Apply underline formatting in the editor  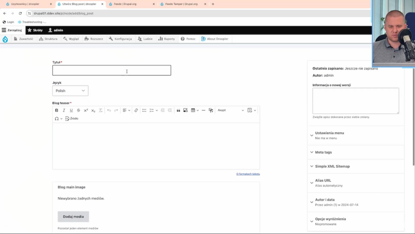coord(71,110)
